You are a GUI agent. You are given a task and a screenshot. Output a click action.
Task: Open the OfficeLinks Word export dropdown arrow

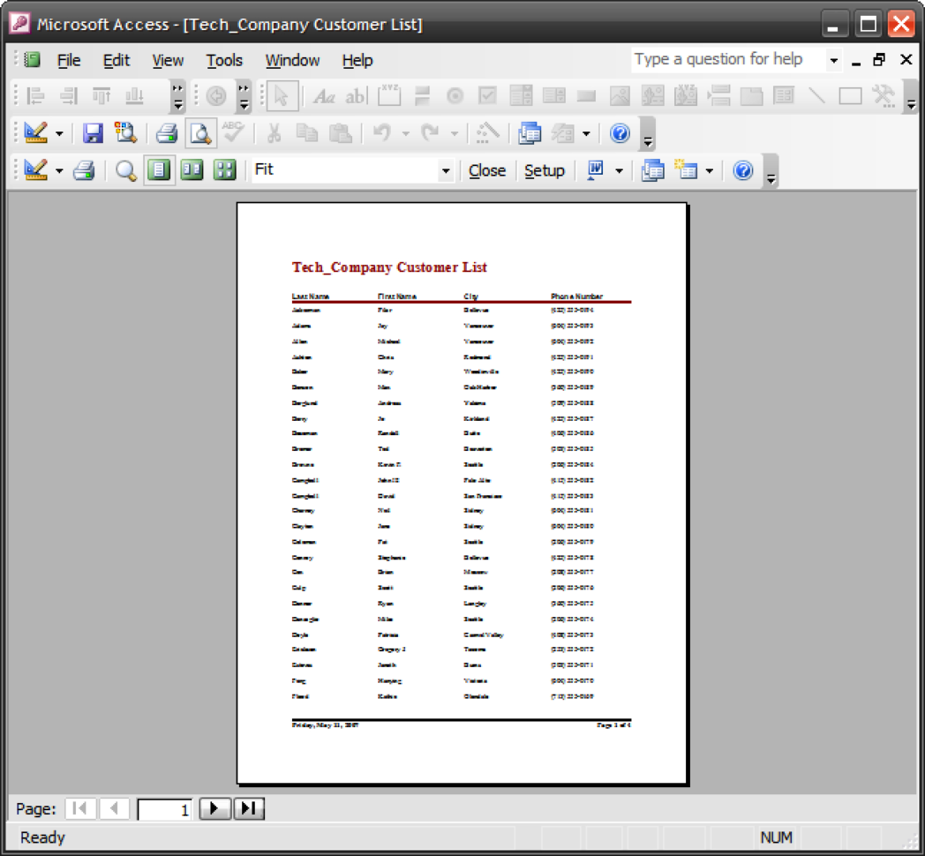pos(618,170)
